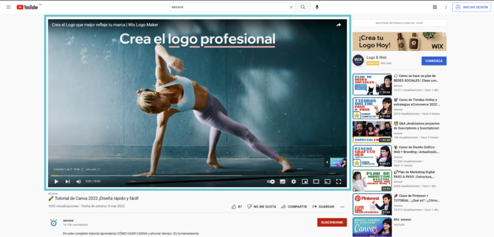
Task: Open Curso de Diseño Gráfico-Web + Branding title
Action: pyautogui.click(x=416, y=149)
